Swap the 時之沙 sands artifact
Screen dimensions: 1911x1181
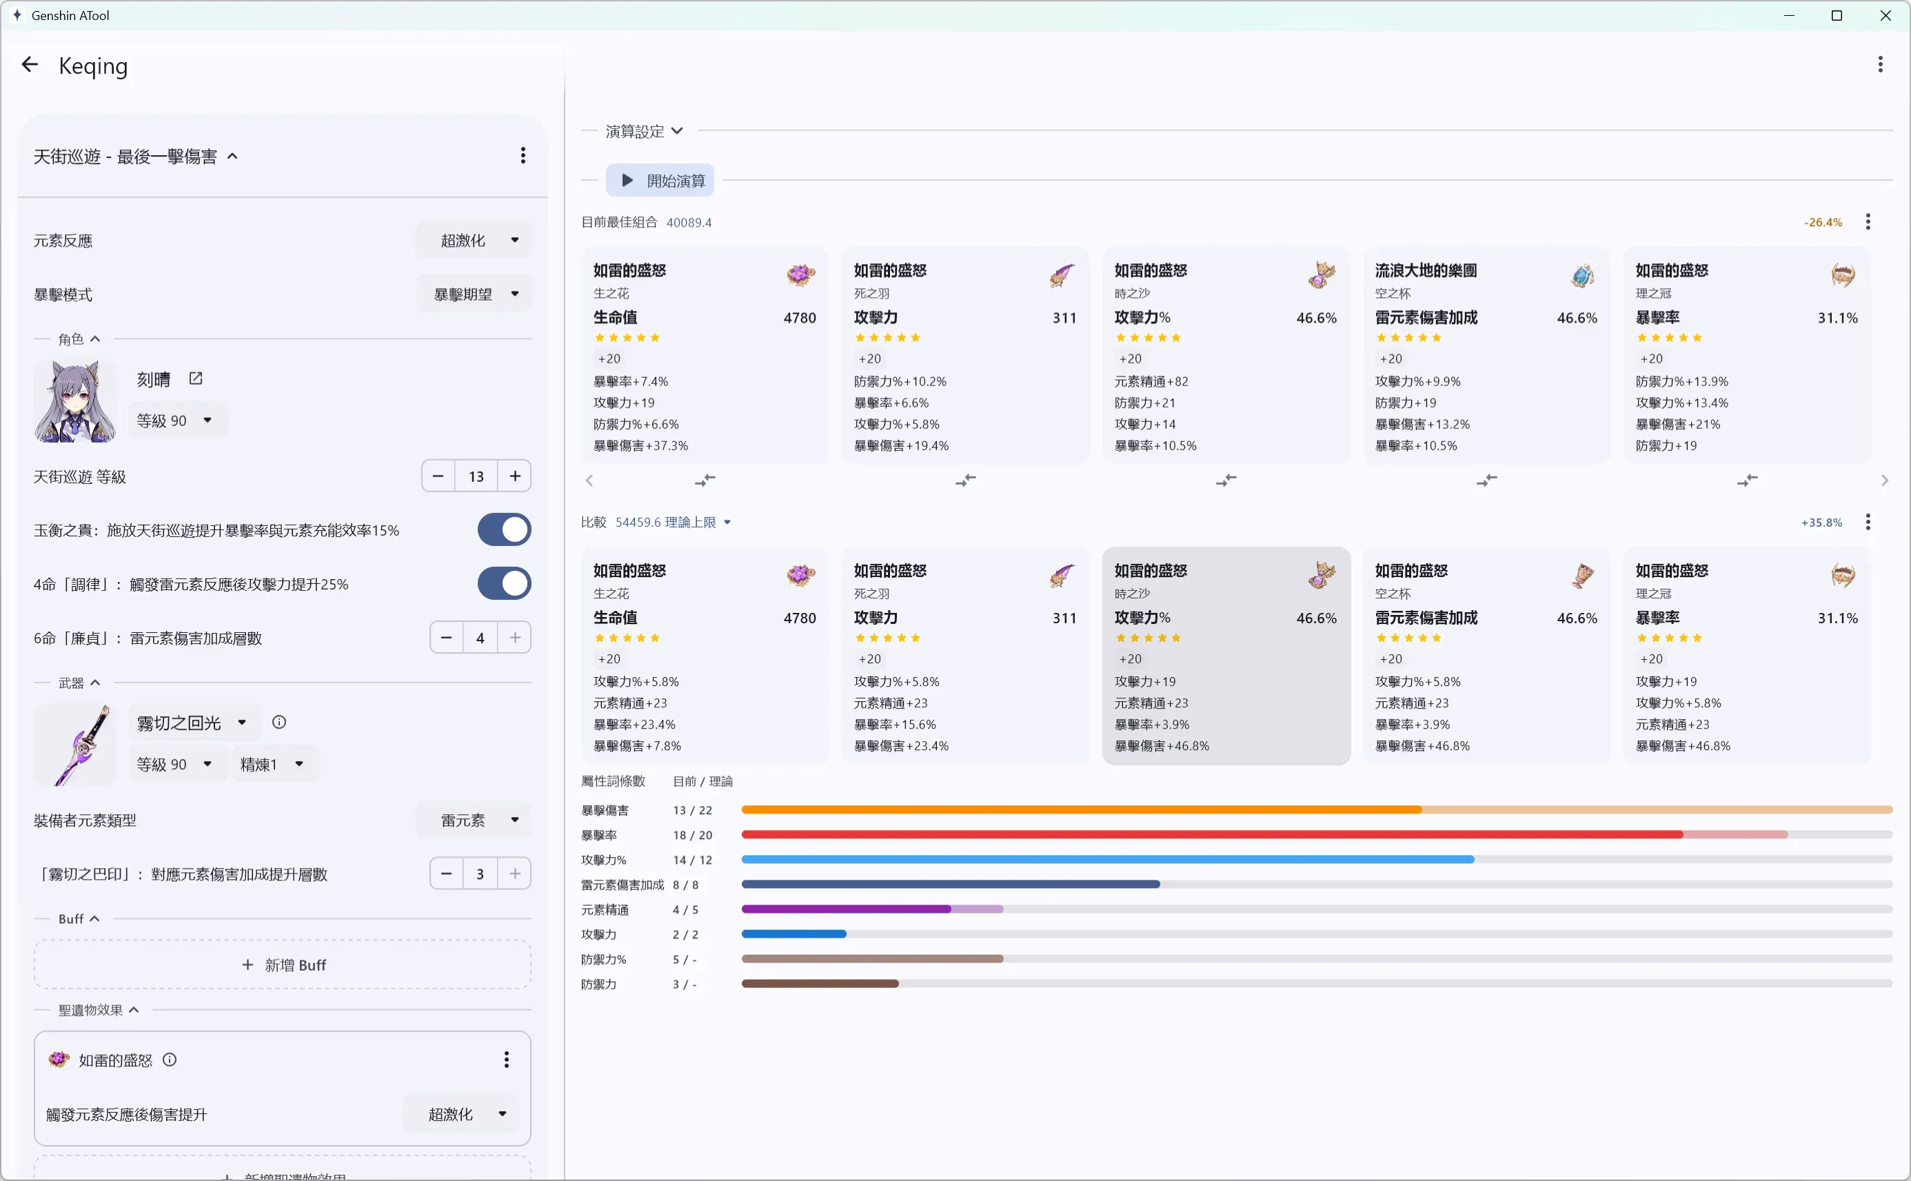click(1226, 480)
